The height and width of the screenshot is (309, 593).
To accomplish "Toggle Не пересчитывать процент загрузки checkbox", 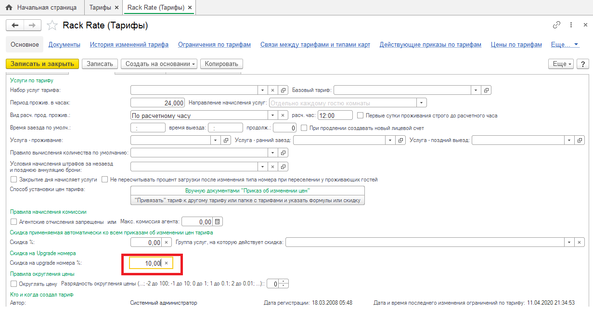I will pos(104,180).
